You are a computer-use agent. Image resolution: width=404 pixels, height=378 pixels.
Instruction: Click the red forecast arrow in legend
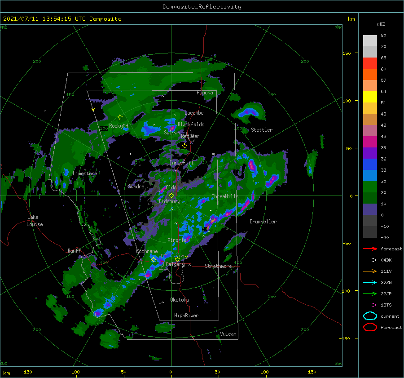coord(370,249)
